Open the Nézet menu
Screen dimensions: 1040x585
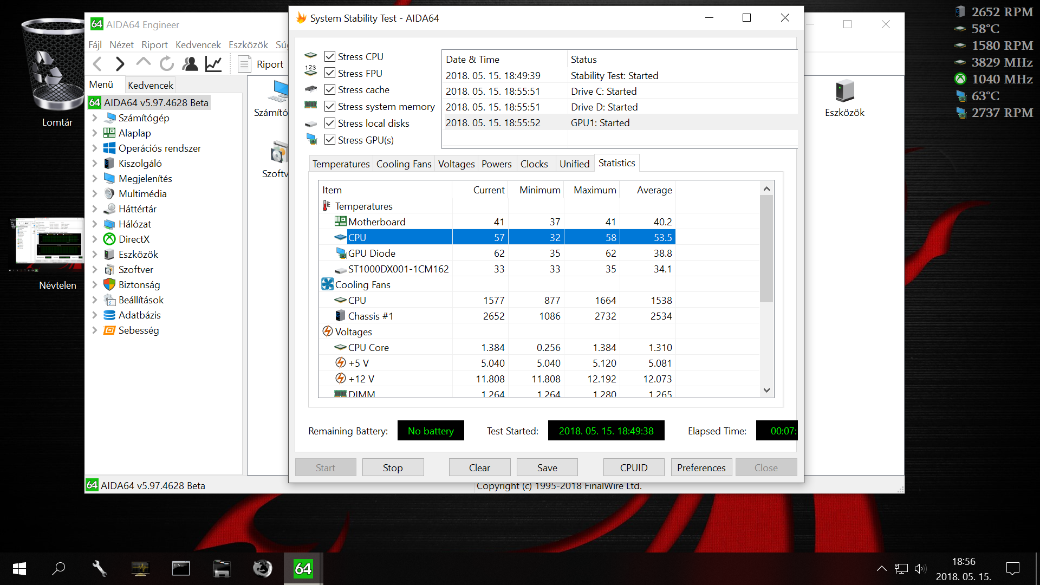121,45
